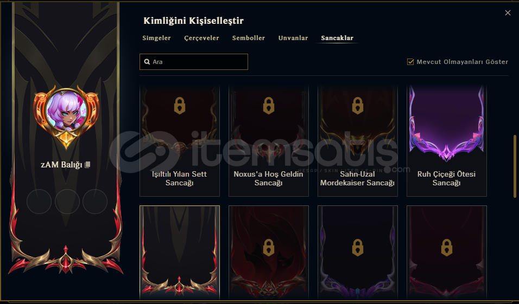The width and height of the screenshot is (519, 304).
Task: Click the lock icon on Sahn-Uzal Mordekaiser banner
Action: tap(357, 106)
